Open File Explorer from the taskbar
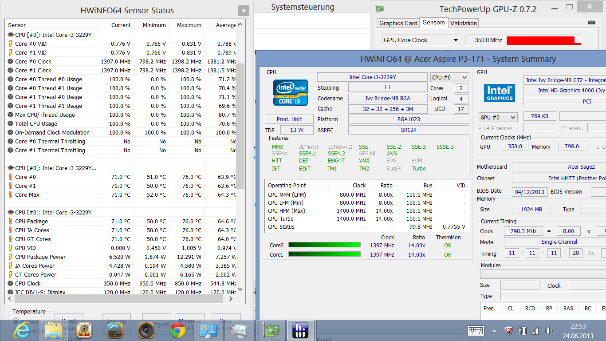The width and height of the screenshot is (606, 341). (53, 330)
